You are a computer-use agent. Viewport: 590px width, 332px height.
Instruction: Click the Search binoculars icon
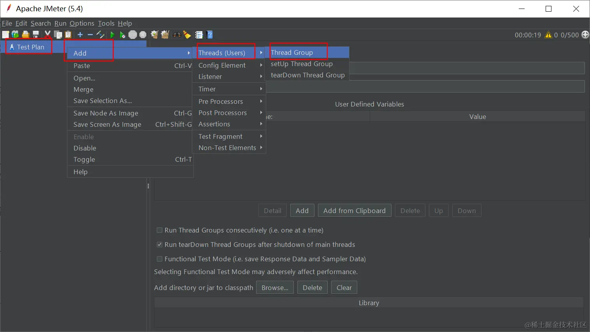[177, 35]
